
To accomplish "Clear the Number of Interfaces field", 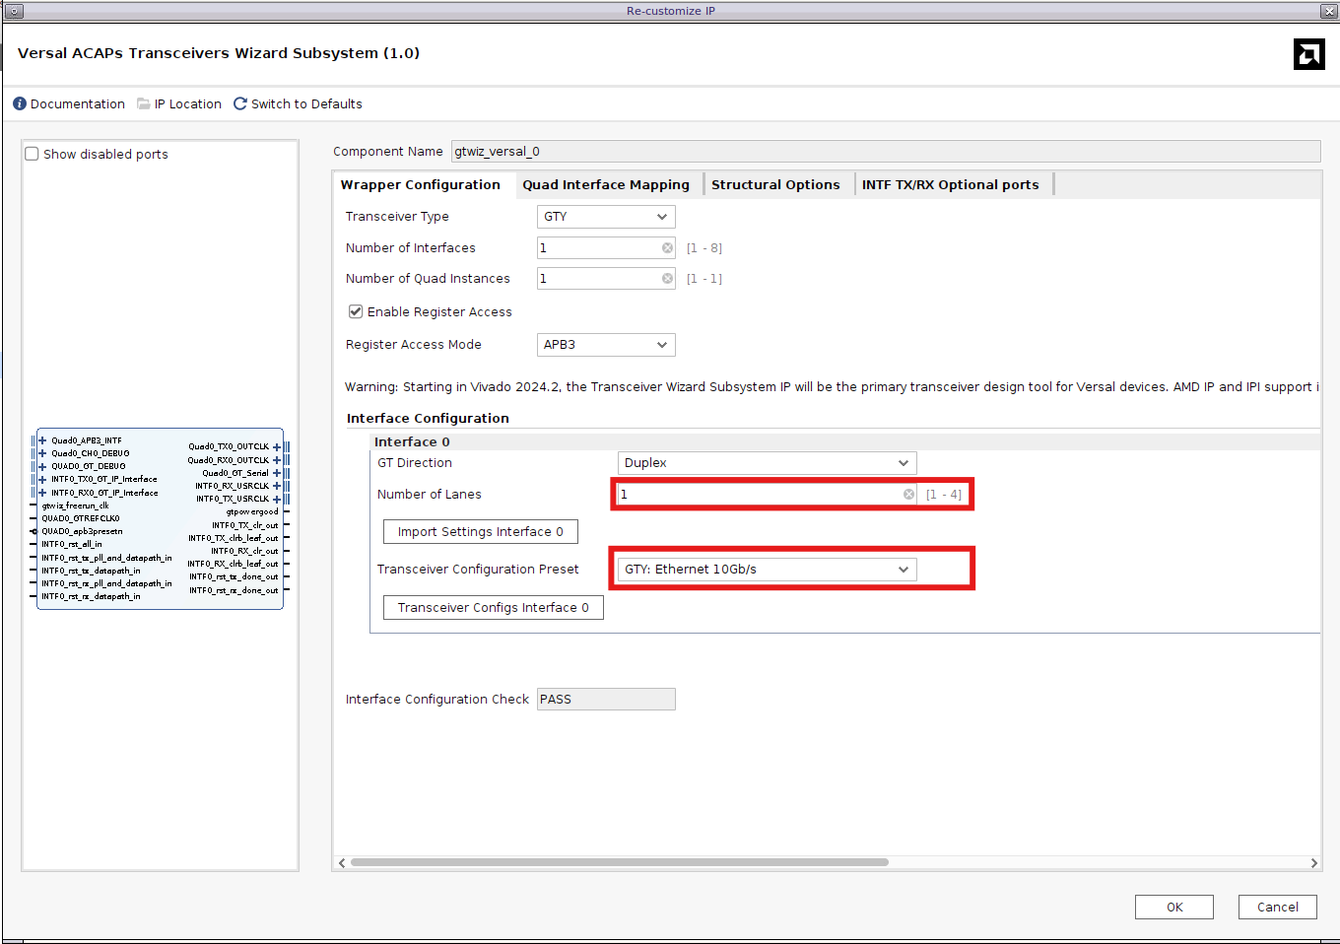I will pyautogui.click(x=667, y=248).
